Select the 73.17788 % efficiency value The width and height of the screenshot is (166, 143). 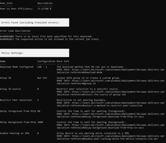point(44,9)
